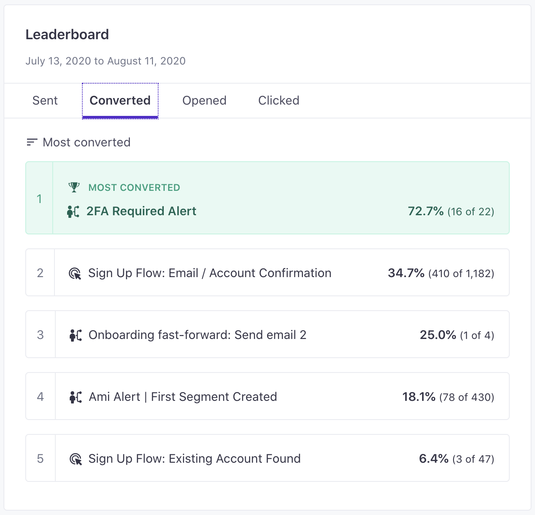
Task: Click the 25.0% (1 of 4) value
Action: tap(457, 335)
